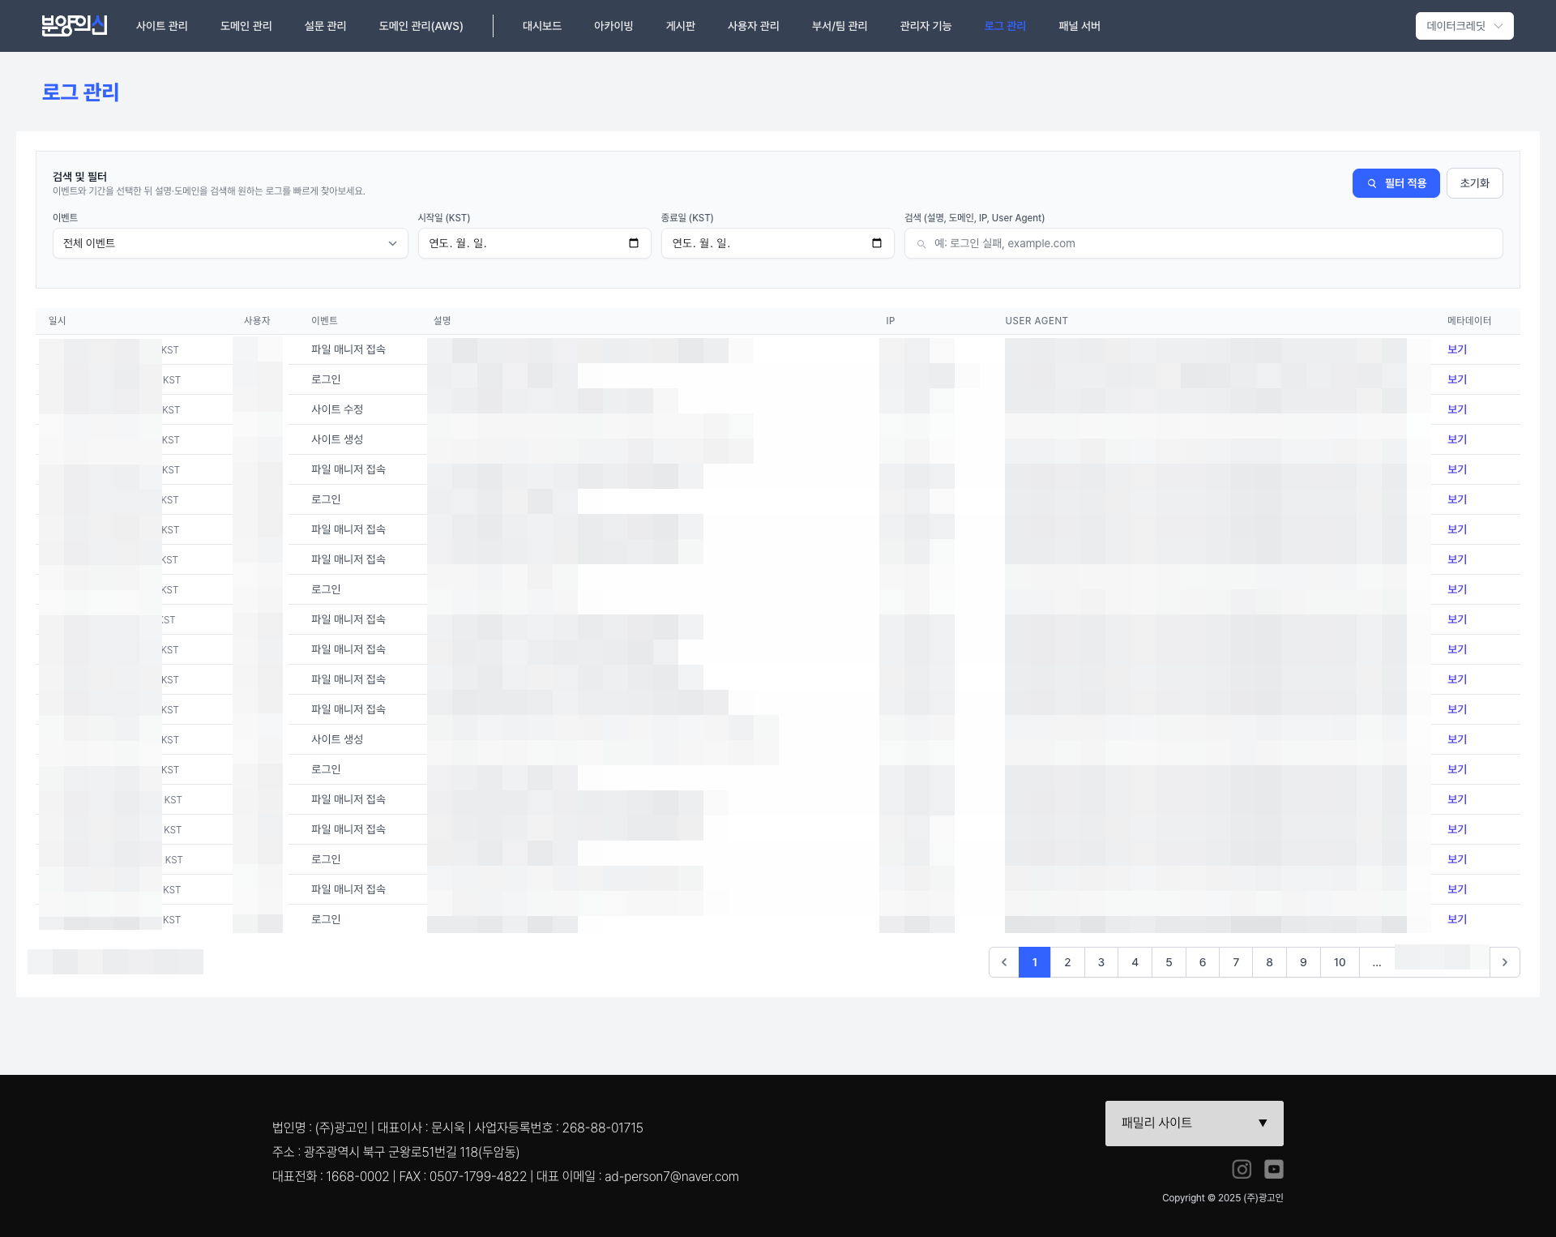
Task: Open the 데이터크레딧 dropdown at top right
Action: coord(1464,26)
